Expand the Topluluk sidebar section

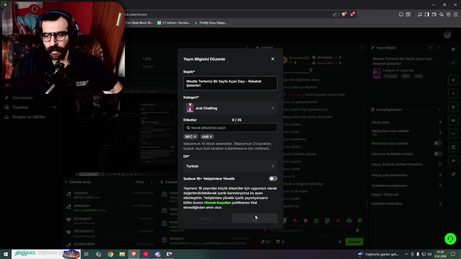coord(31,107)
